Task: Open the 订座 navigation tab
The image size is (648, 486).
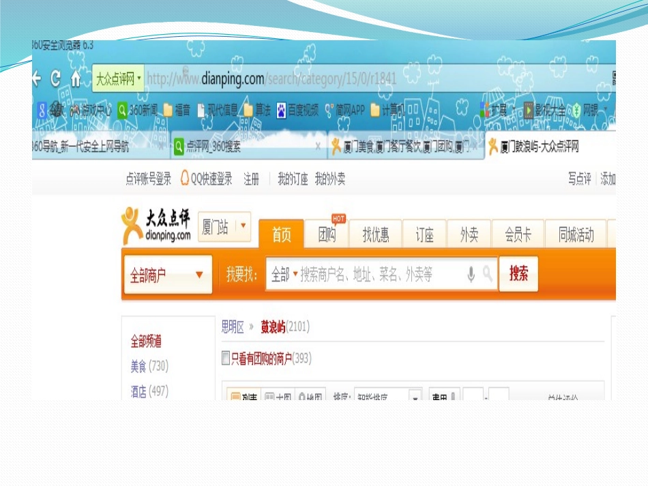Action: (x=424, y=234)
